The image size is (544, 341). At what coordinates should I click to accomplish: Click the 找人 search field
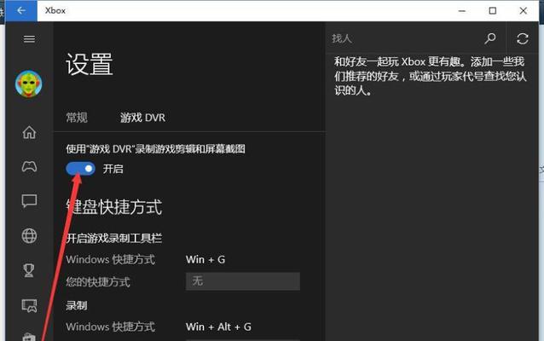(404, 38)
